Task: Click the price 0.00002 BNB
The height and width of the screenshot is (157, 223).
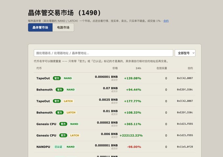Action: click(x=107, y=123)
